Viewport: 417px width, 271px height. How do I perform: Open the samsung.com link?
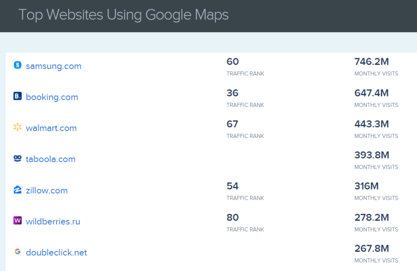53,66
